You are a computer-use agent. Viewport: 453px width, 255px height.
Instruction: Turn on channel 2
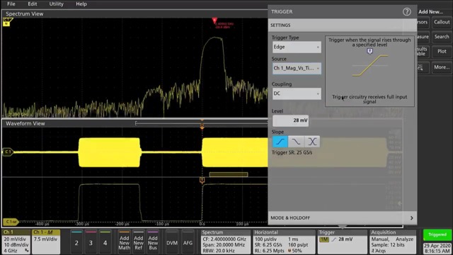click(76, 242)
